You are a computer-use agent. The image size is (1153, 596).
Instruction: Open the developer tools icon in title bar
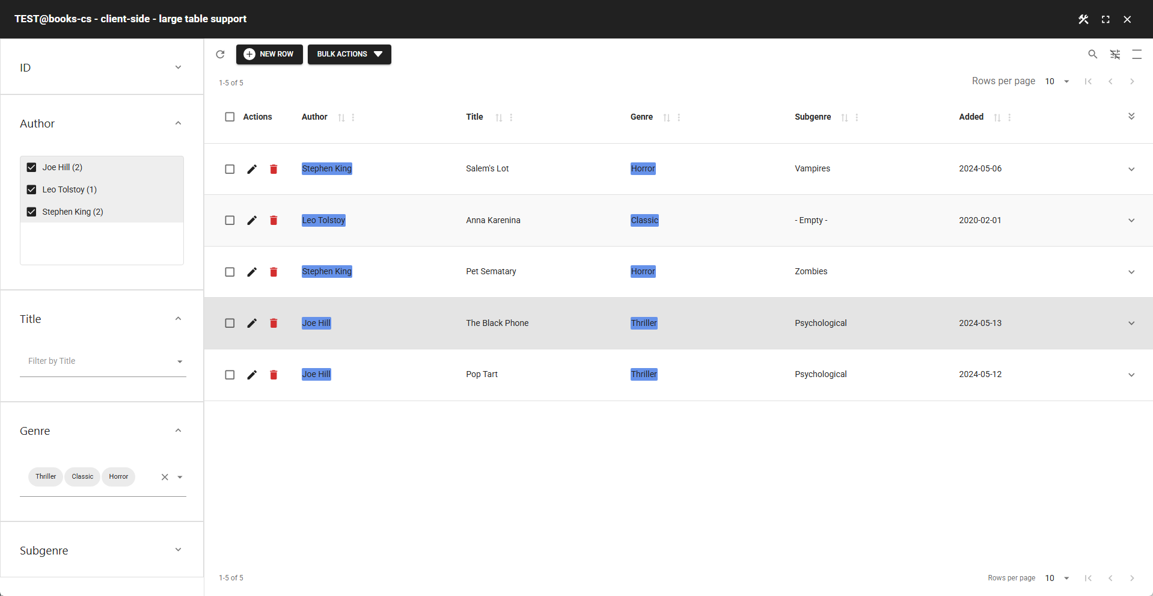[x=1084, y=19]
